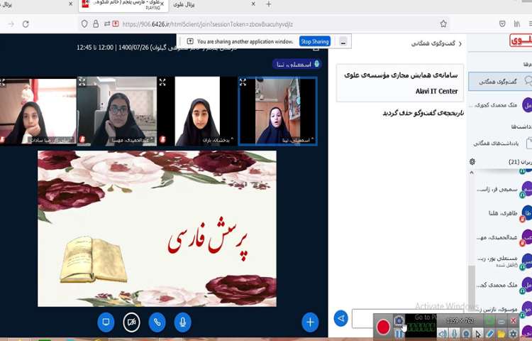Click the share screen button below the presentation

click(106, 322)
